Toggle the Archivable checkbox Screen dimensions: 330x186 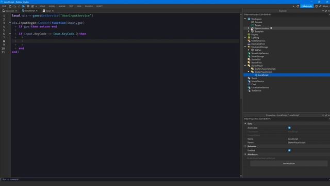tap(289, 128)
